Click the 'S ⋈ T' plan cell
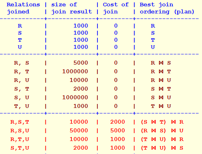 (161, 89)
